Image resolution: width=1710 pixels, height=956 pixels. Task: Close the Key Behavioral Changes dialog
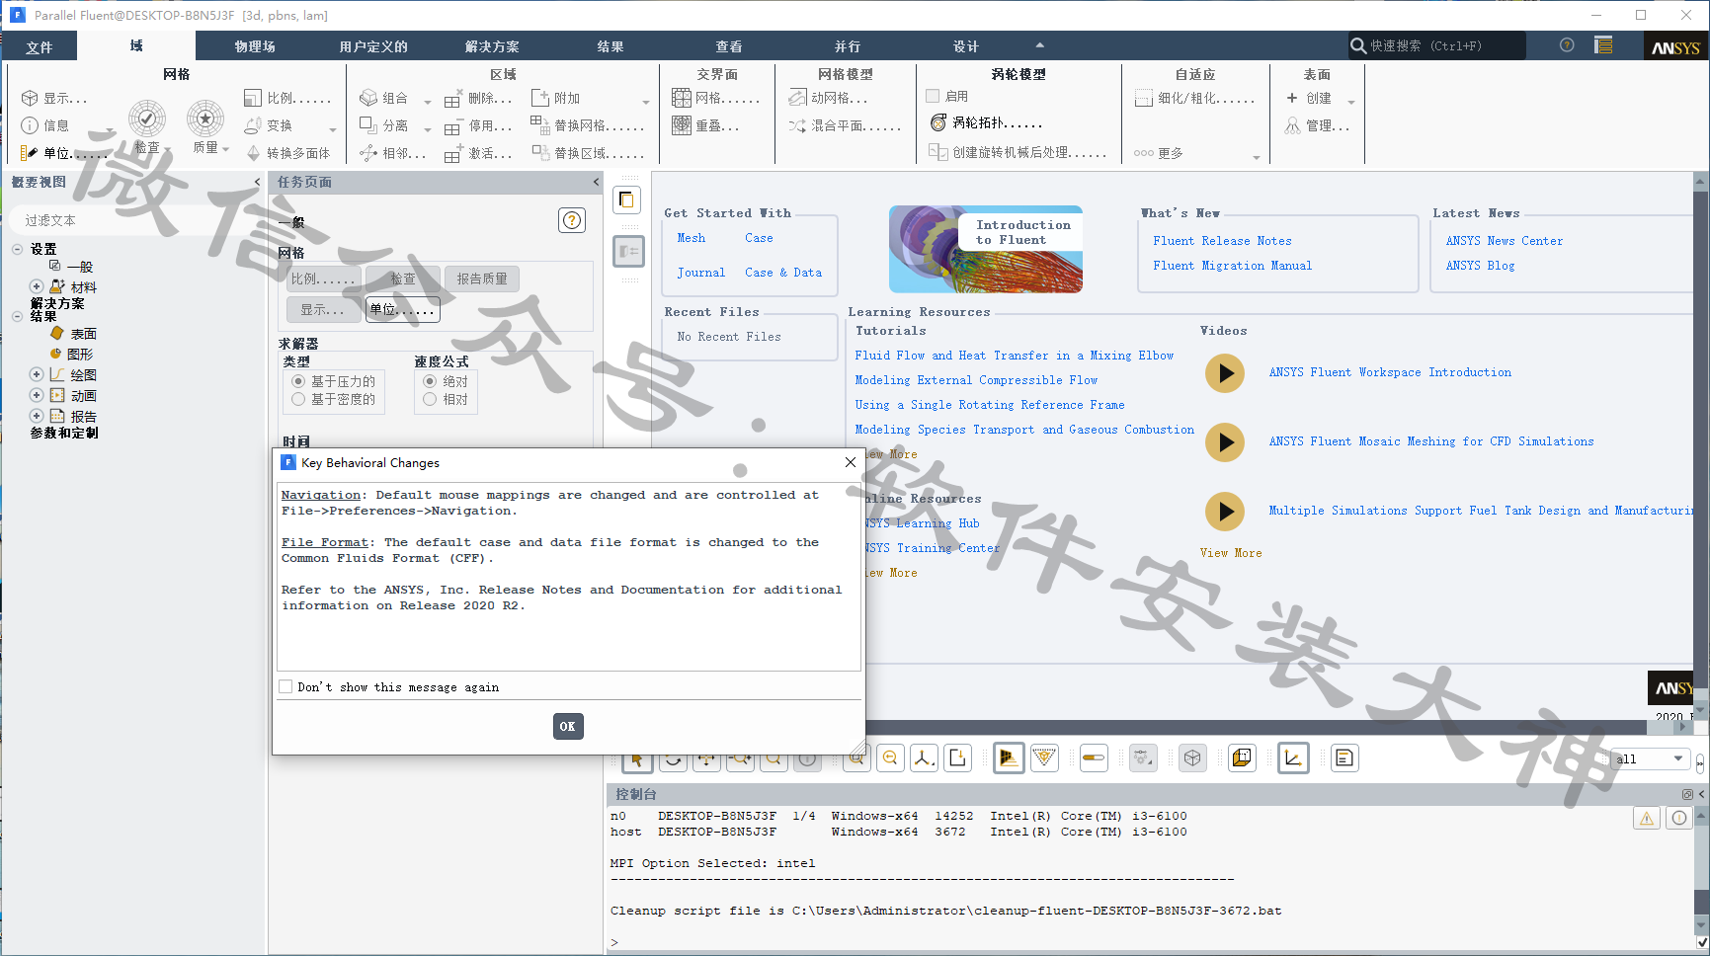[x=851, y=462]
